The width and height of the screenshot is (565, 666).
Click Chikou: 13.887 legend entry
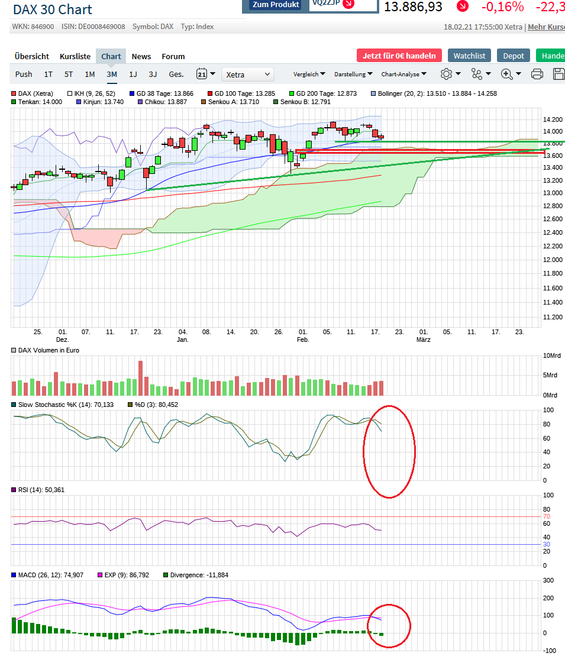(162, 102)
